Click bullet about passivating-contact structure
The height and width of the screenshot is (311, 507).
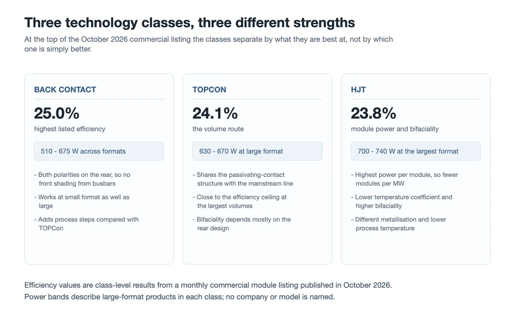[243, 179]
